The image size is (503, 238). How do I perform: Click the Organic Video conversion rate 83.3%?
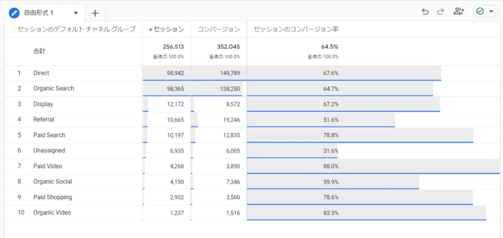[x=331, y=213]
